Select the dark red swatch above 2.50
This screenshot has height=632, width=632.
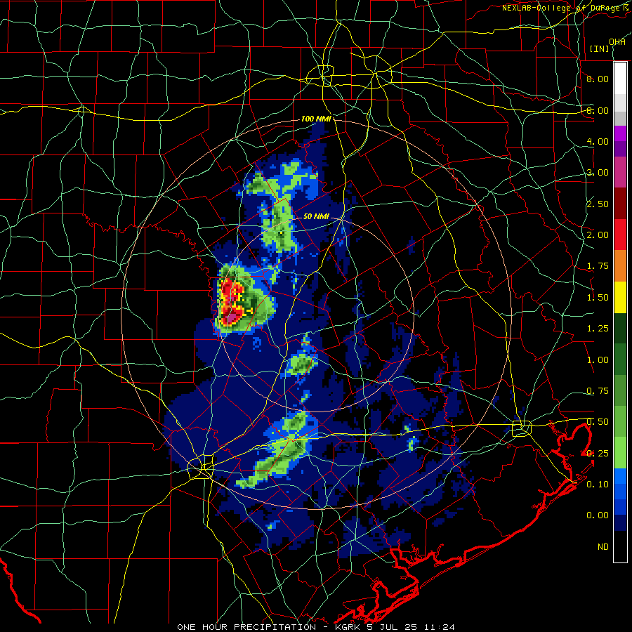tap(620, 204)
